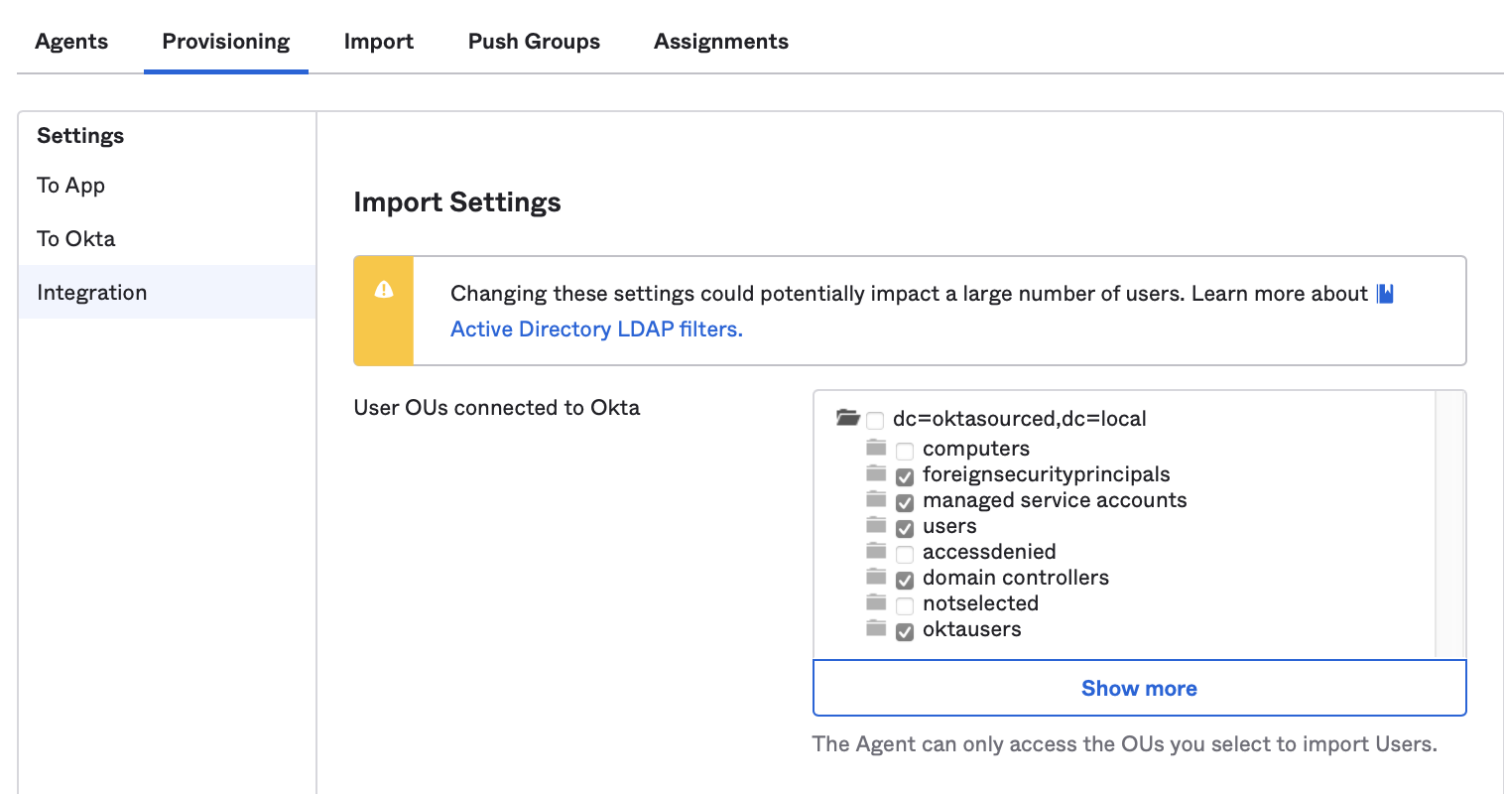Click the folder icon next to oktausers
Viewport: 1504px width, 794px height.
click(x=876, y=628)
